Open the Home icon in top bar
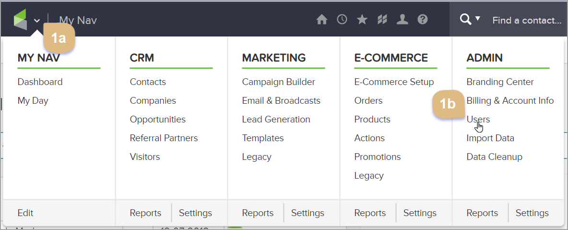 tap(322, 20)
